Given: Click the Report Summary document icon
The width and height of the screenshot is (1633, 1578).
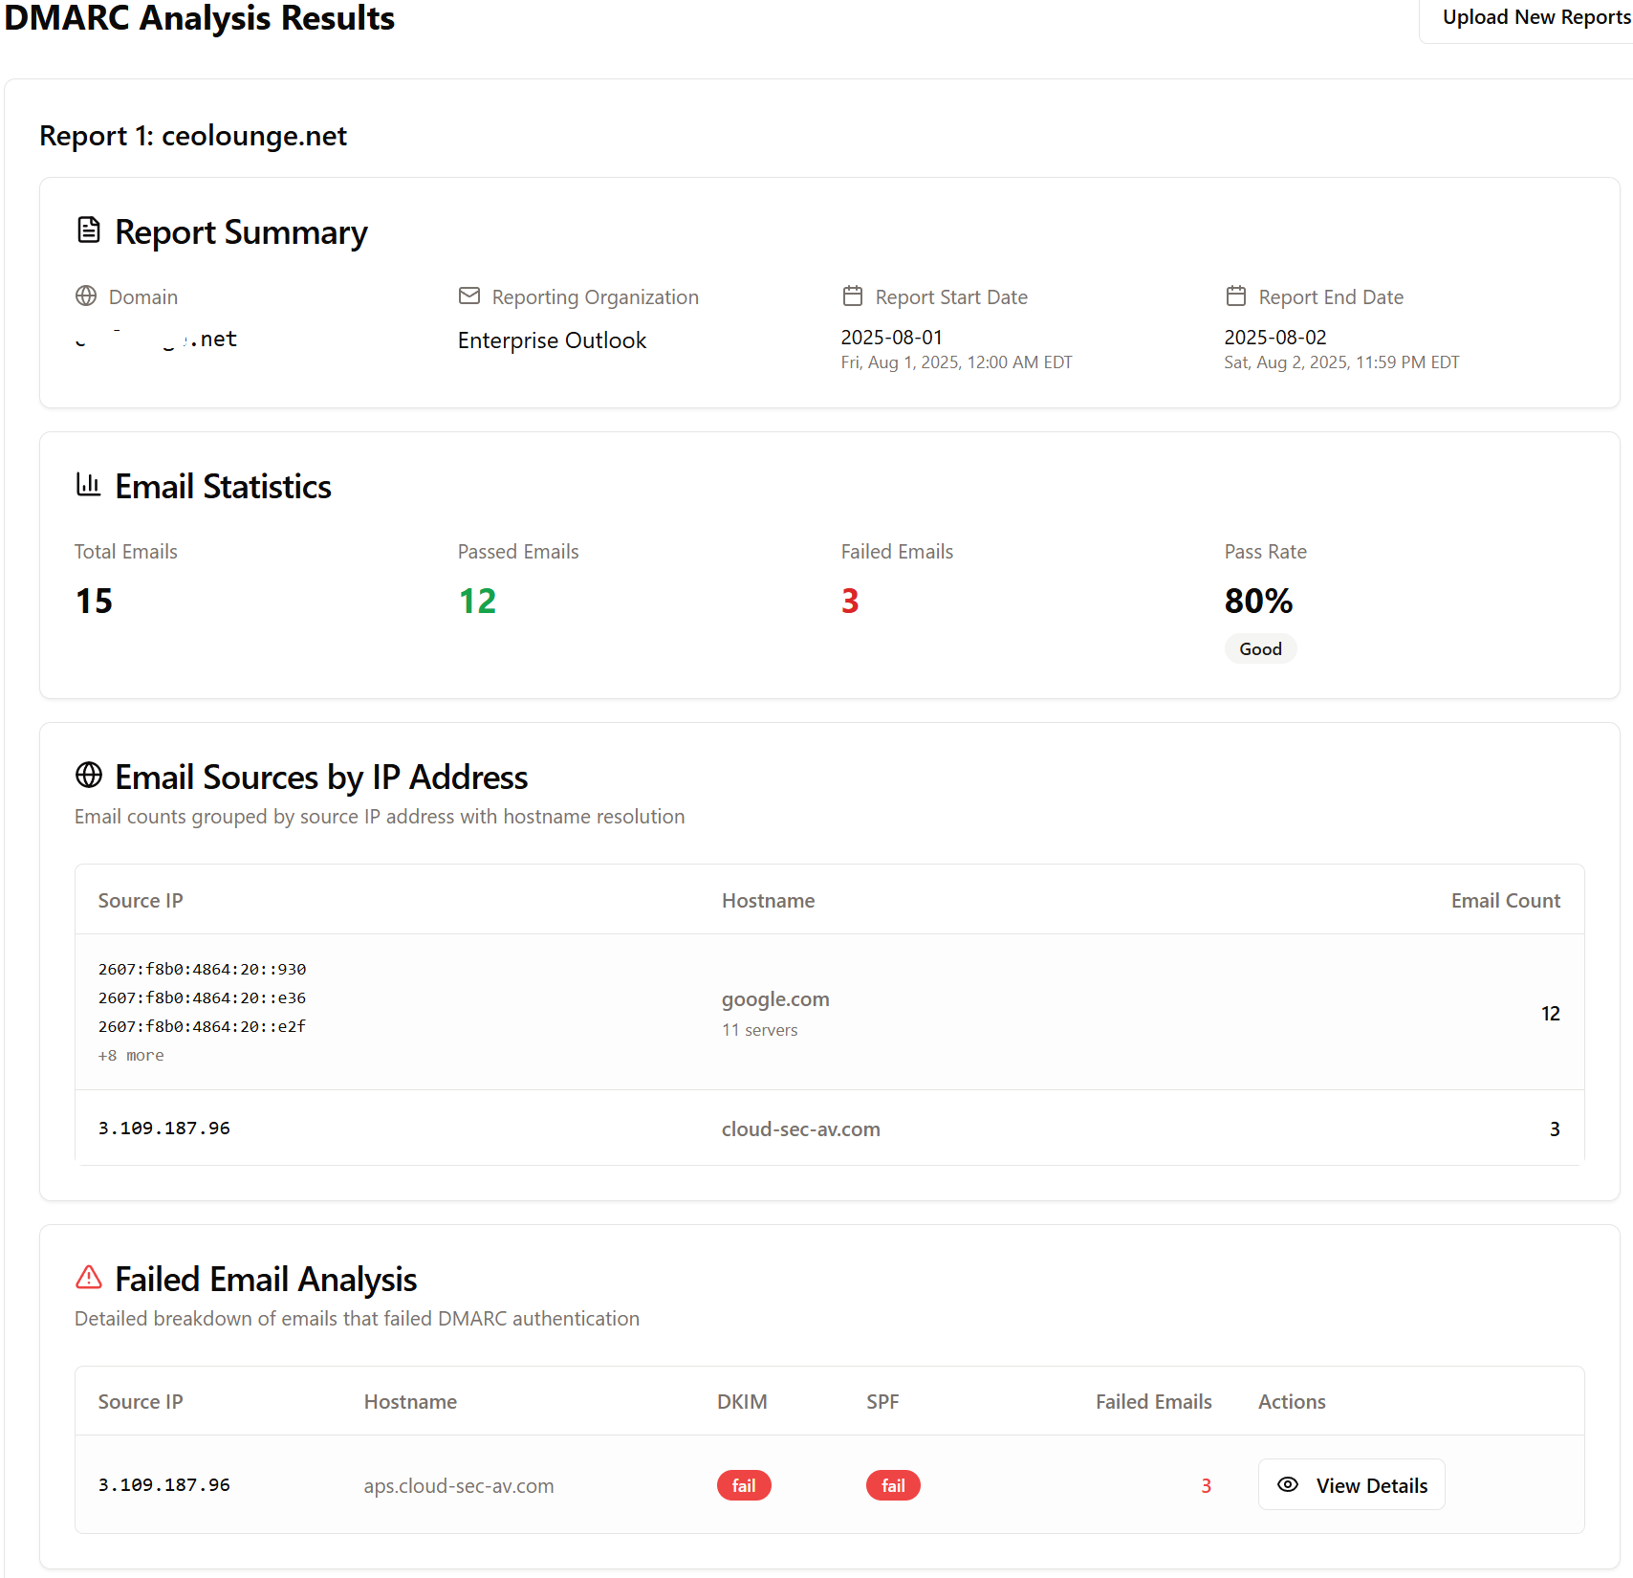Looking at the screenshot, I should [x=89, y=230].
